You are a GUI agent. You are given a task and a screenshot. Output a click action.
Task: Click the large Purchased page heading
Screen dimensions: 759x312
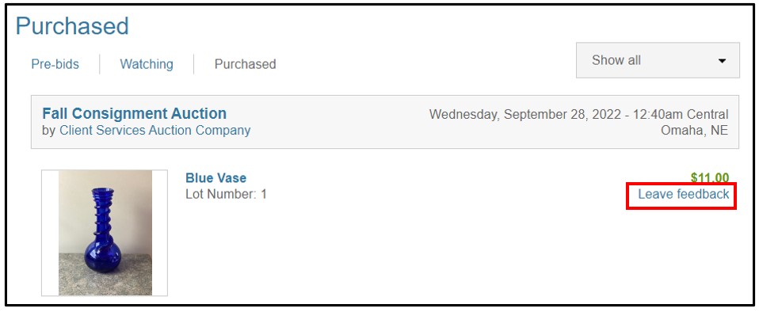pyautogui.click(x=72, y=26)
